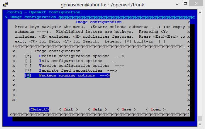Toggle the Package signing options checkbox
205x129 pixels.
(x=28, y=75)
